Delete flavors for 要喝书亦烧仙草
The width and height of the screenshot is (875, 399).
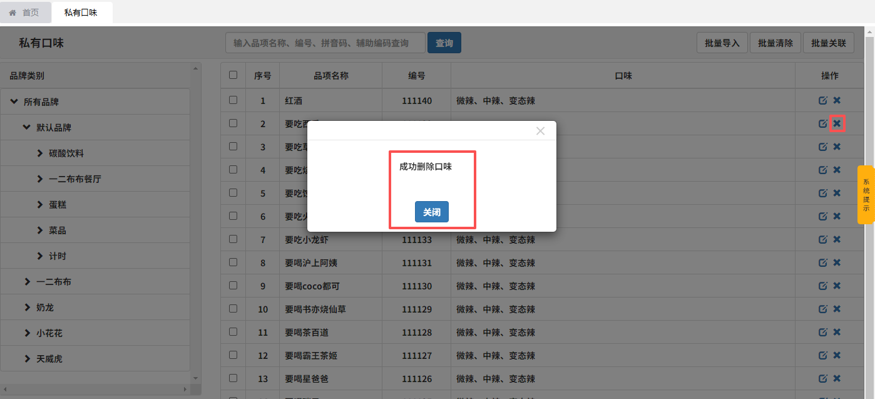[837, 309]
